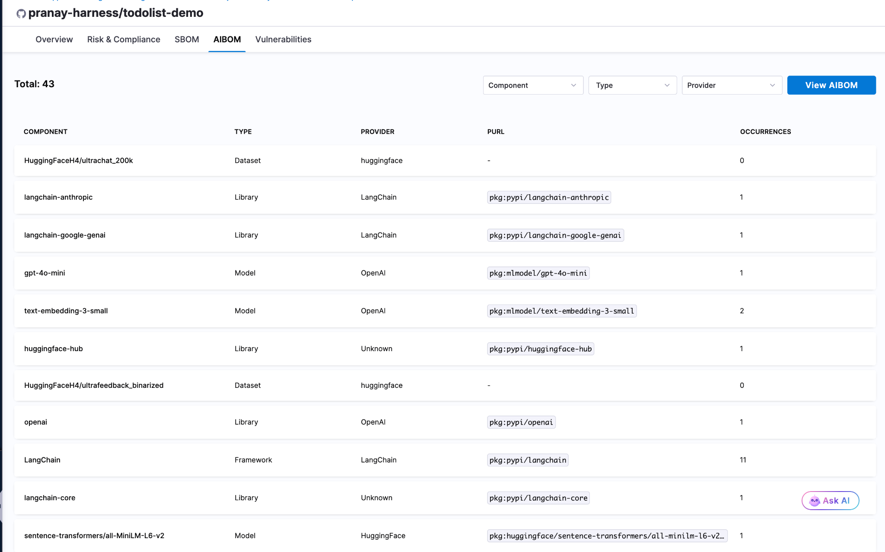Select the AIBOM tab
This screenshot has height=552, width=885.
[x=227, y=39]
